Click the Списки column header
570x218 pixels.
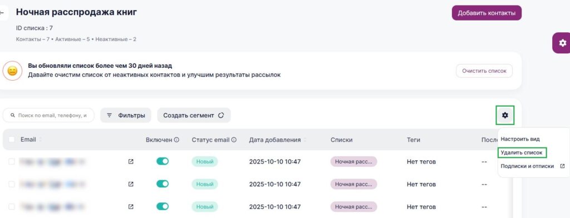click(x=341, y=140)
